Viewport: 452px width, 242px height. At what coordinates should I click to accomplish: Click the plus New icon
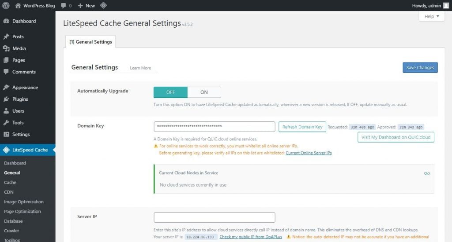80,6
